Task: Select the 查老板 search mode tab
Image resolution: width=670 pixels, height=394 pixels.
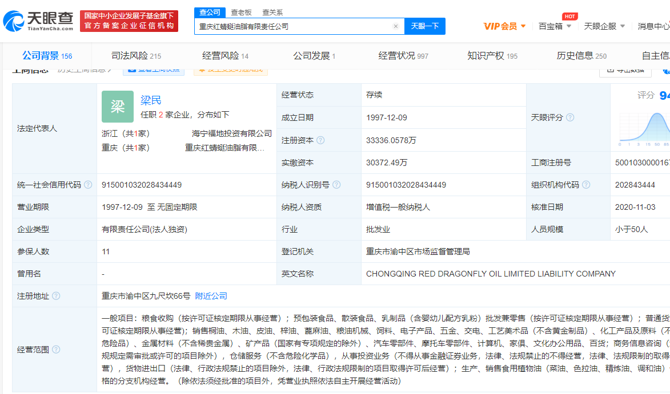Action: [240, 13]
